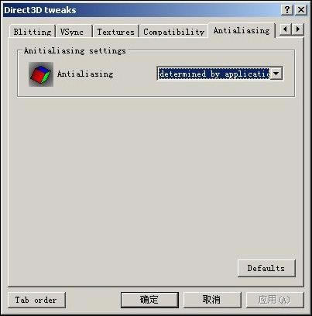Click the question mark help button

click(x=287, y=10)
